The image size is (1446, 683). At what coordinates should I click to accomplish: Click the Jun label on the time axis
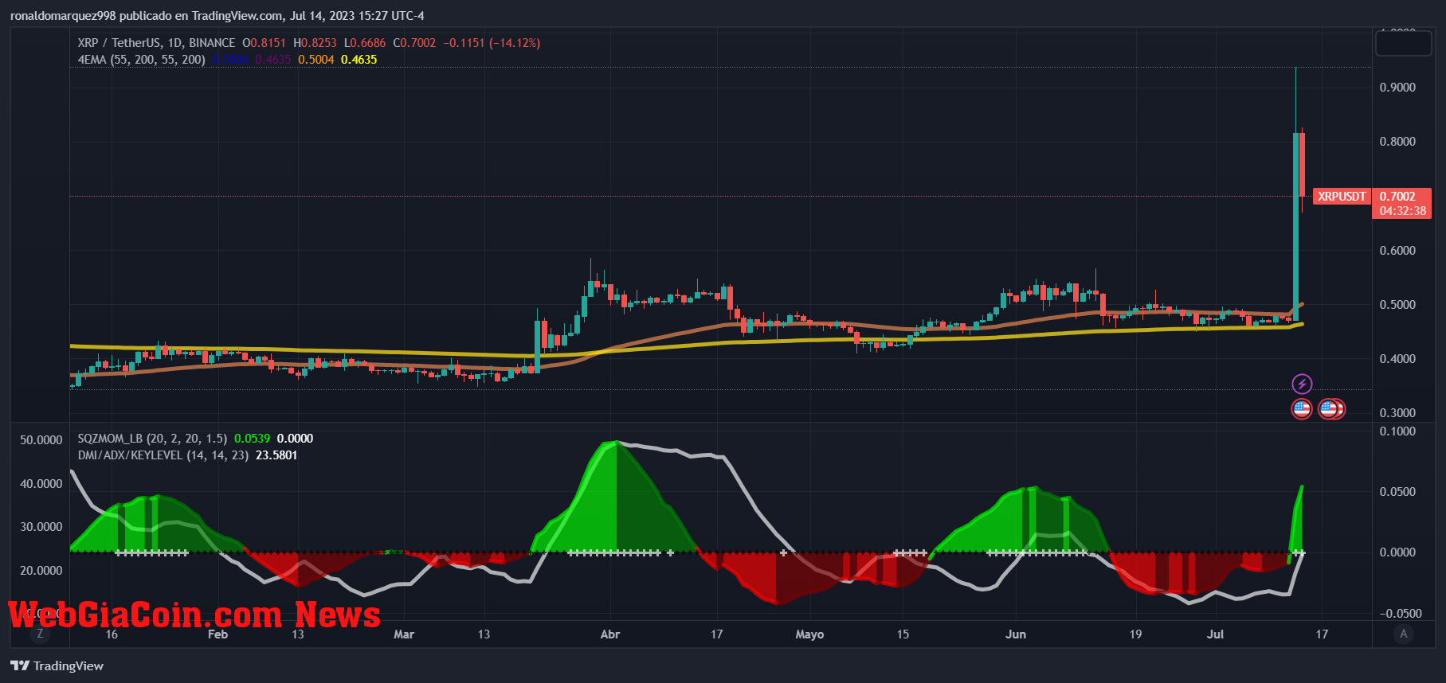(1016, 634)
